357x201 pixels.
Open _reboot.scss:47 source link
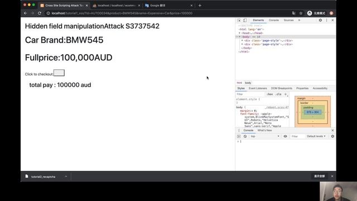(277, 107)
